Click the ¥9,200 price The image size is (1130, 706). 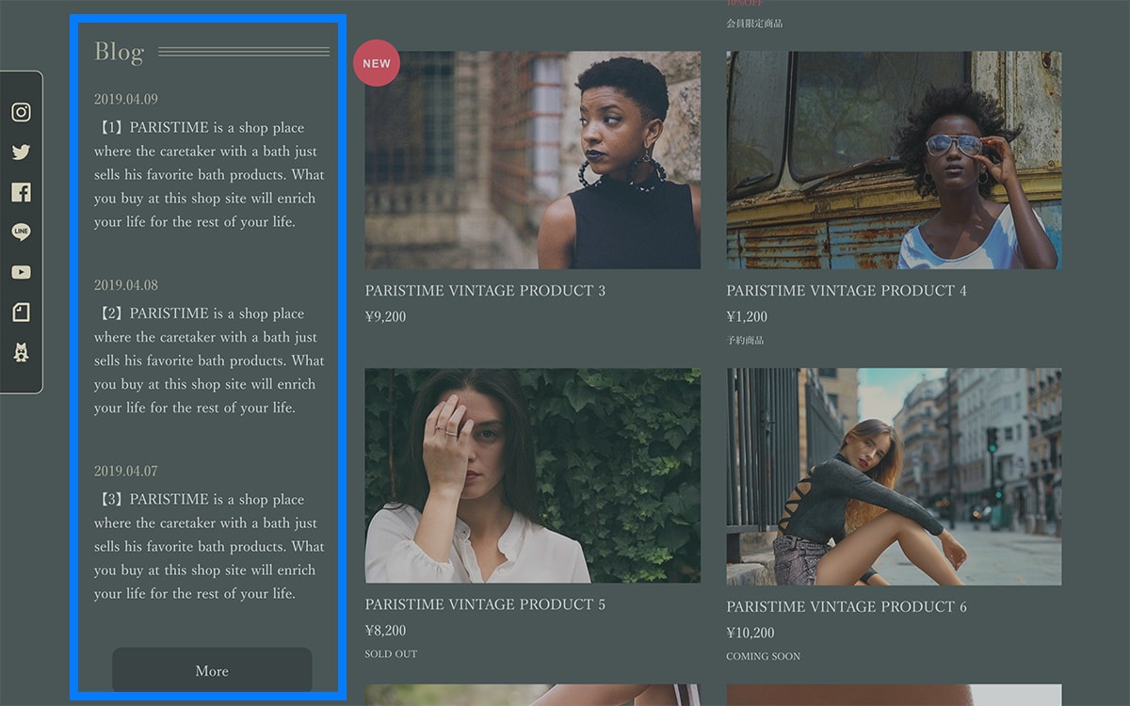pyautogui.click(x=386, y=317)
